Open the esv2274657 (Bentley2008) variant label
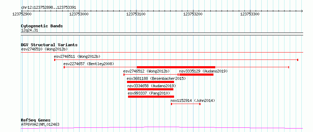313x132 pixels. pos(89,64)
